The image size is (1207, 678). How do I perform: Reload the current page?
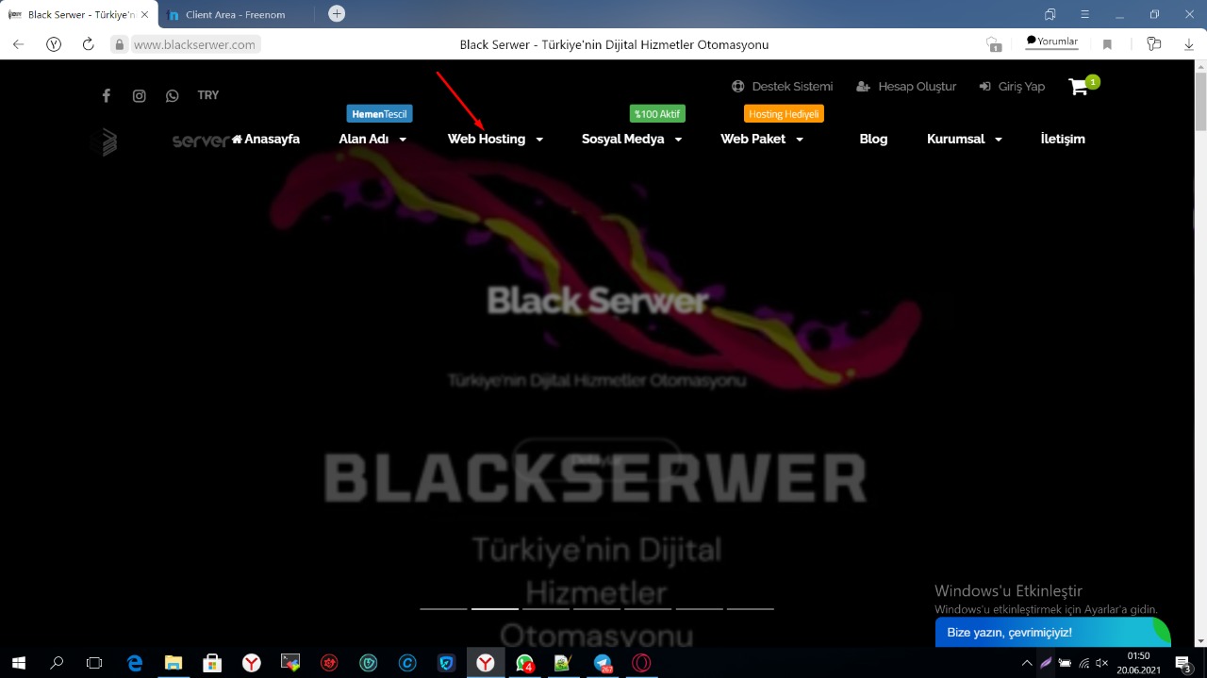(x=88, y=44)
